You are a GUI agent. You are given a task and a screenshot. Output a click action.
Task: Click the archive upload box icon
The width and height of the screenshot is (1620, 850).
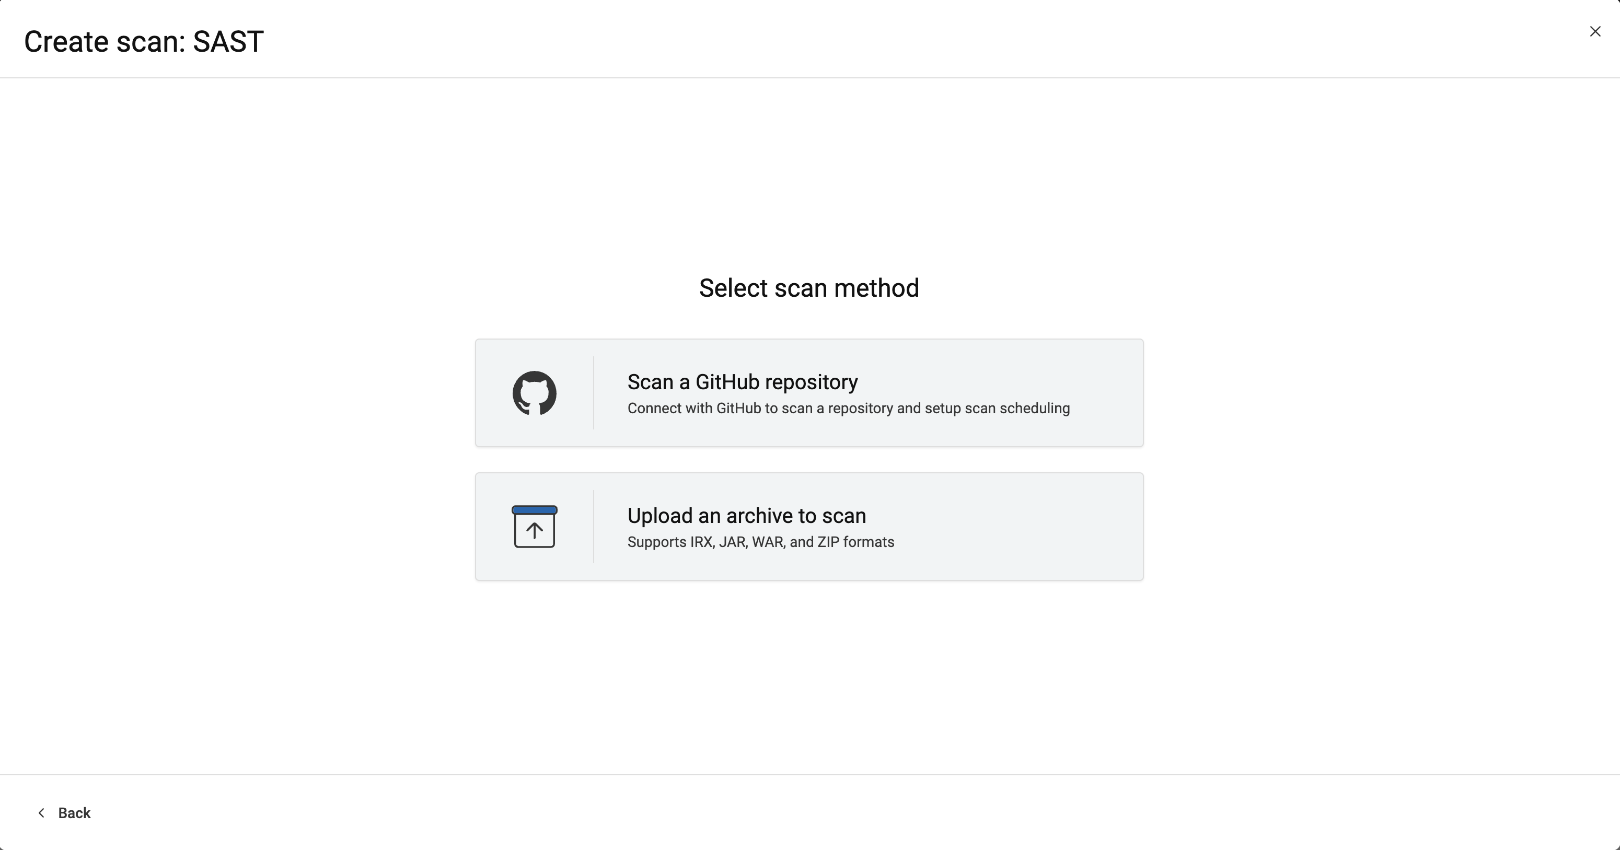[x=534, y=527]
